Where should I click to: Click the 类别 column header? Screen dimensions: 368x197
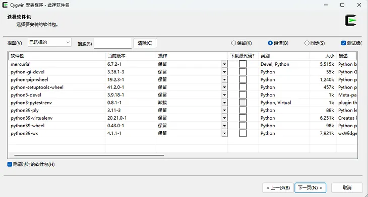[x=284, y=56]
